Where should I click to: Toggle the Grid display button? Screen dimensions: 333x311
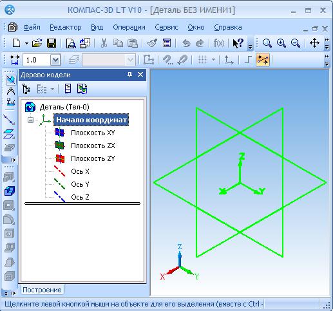point(202,60)
